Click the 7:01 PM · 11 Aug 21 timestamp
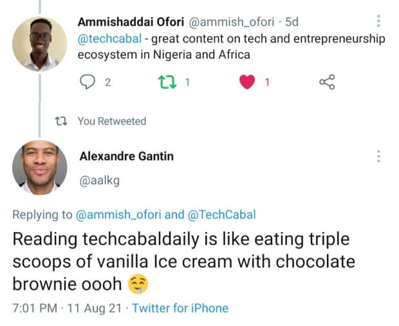Screen dimensions: 399x326 (x=66, y=308)
